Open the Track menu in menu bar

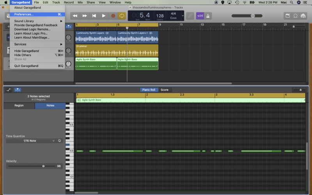pyautogui.click(x=56, y=2)
